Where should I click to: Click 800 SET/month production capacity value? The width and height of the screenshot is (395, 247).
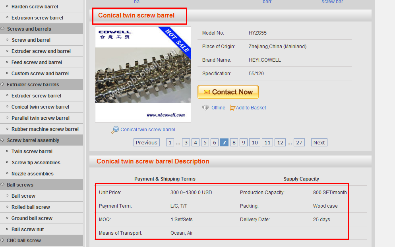[330, 192]
